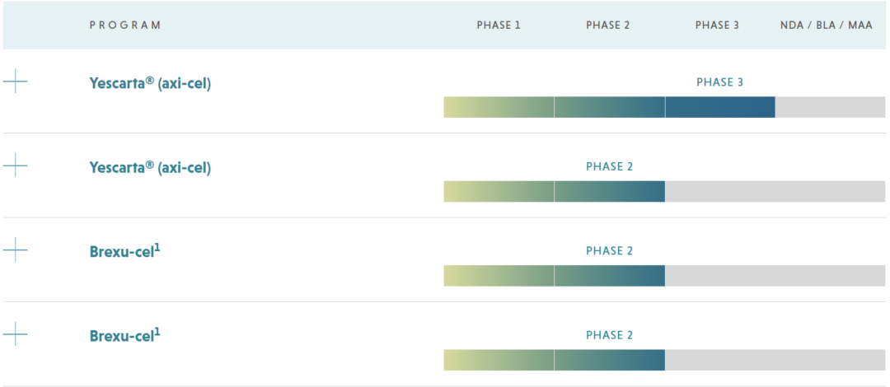
Task: Click the PHASE 3 label above the Yescarta bar
Action: coord(719,82)
